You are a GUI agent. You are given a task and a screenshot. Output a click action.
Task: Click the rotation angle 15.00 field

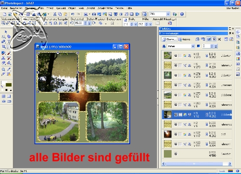pos(79,23)
